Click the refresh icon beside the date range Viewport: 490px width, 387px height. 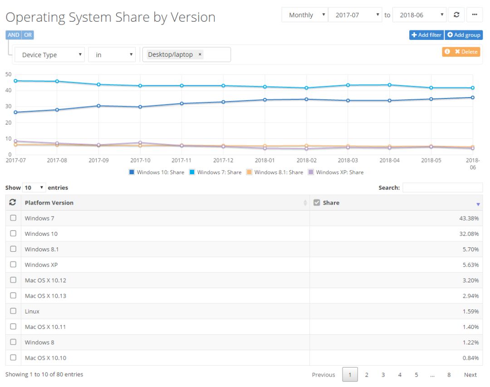click(456, 15)
